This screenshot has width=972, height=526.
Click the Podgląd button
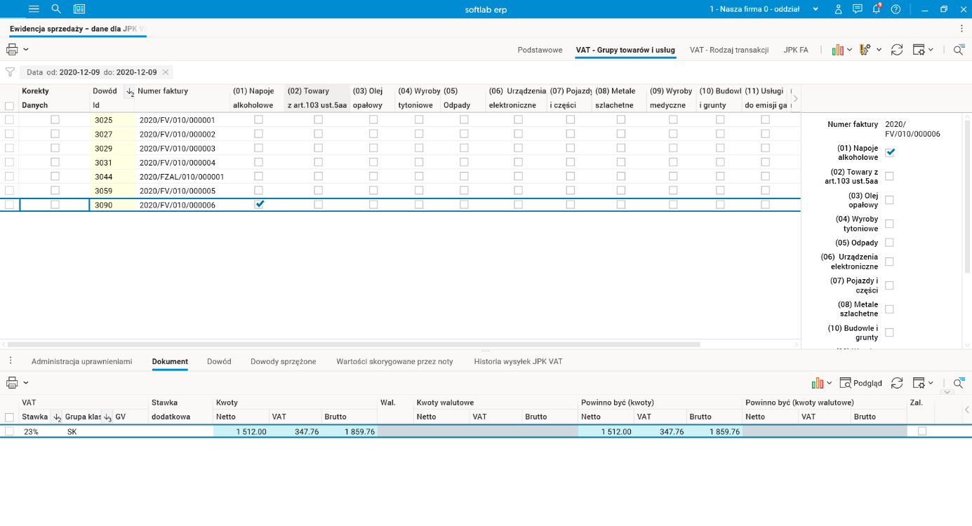click(861, 383)
